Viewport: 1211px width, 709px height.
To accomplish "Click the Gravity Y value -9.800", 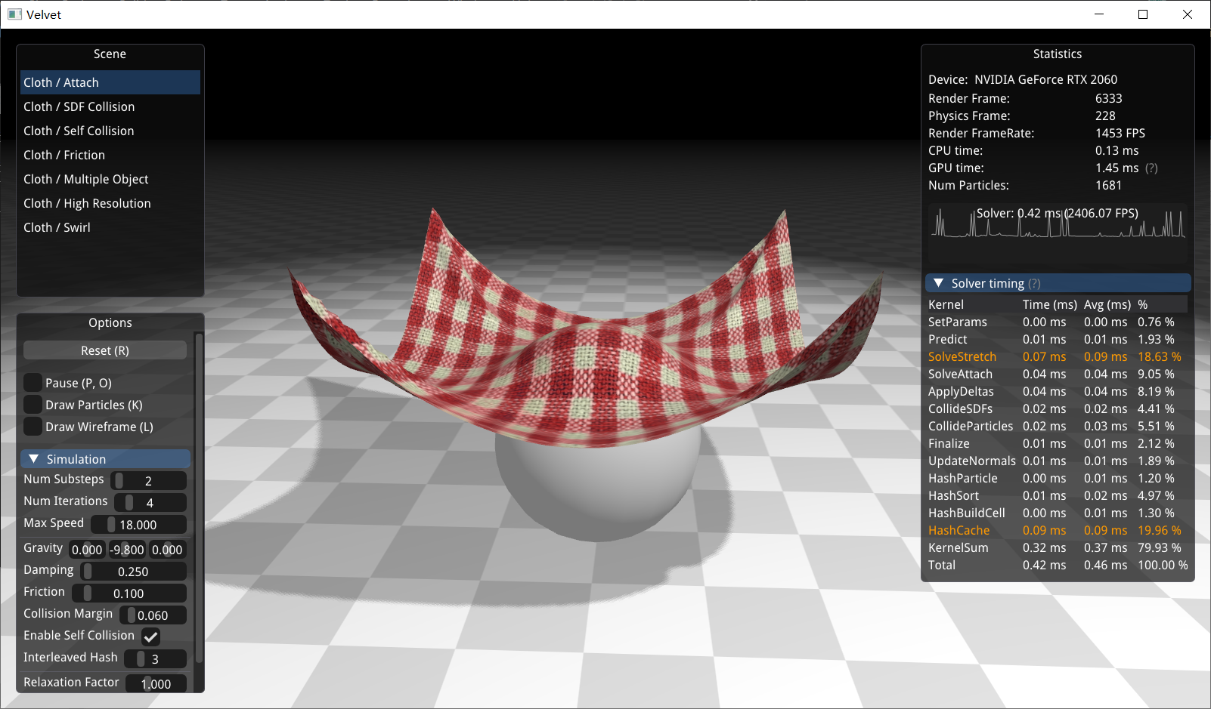I will pyautogui.click(x=127, y=550).
